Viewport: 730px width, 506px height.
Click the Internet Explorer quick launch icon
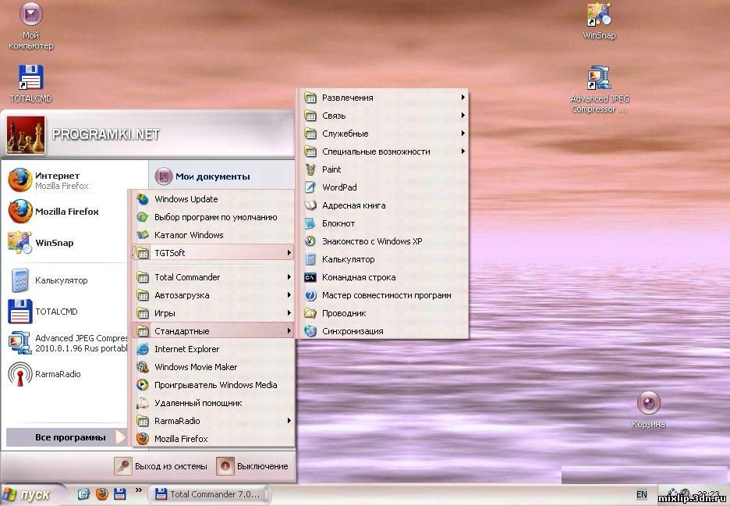pos(83,494)
